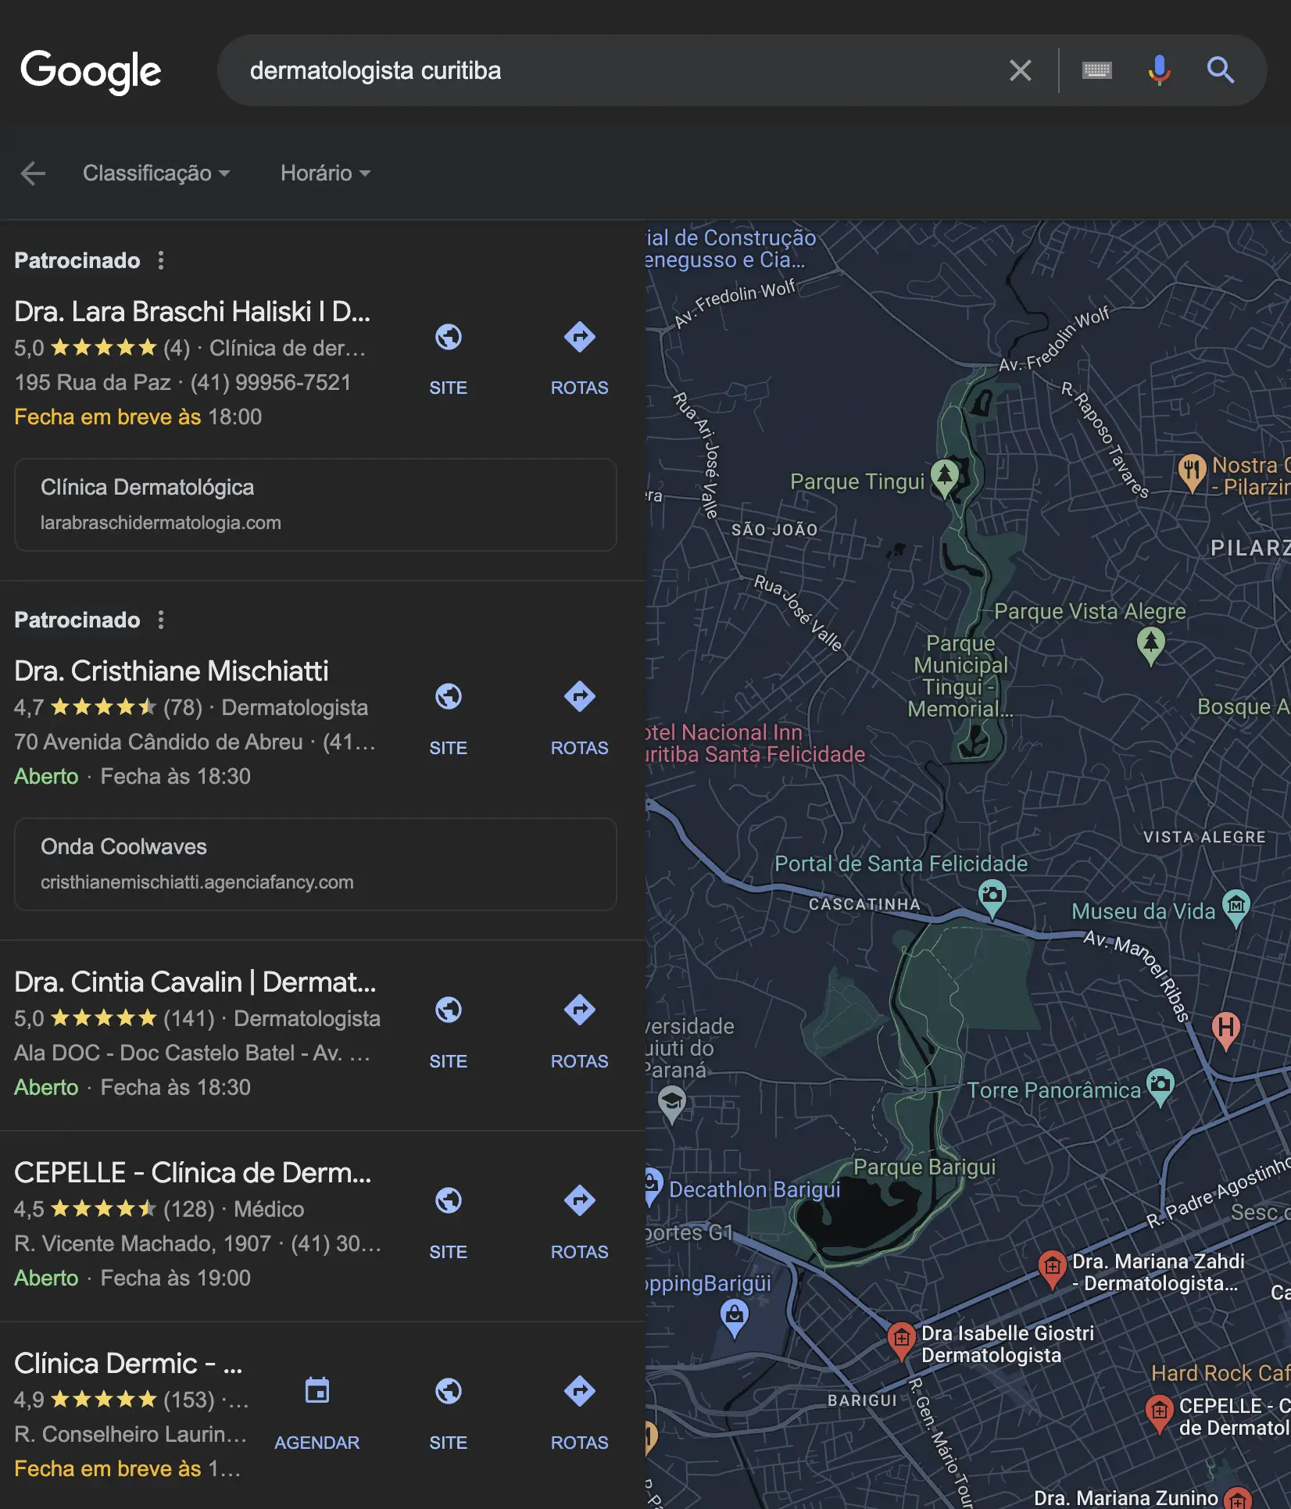Image resolution: width=1291 pixels, height=1509 pixels.
Task: Click the Museu da Vida map pin
Action: [x=1236, y=908]
